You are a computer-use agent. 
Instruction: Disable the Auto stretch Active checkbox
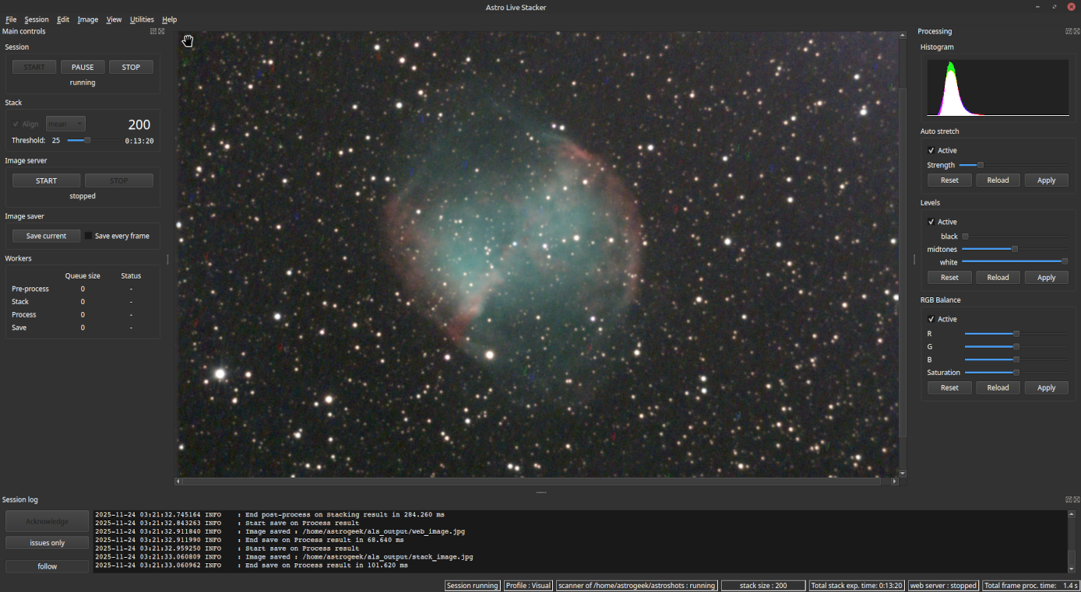point(931,150)
